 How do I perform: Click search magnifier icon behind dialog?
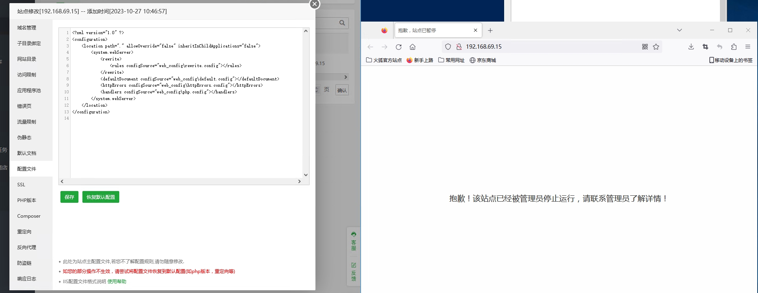[342, 23]
